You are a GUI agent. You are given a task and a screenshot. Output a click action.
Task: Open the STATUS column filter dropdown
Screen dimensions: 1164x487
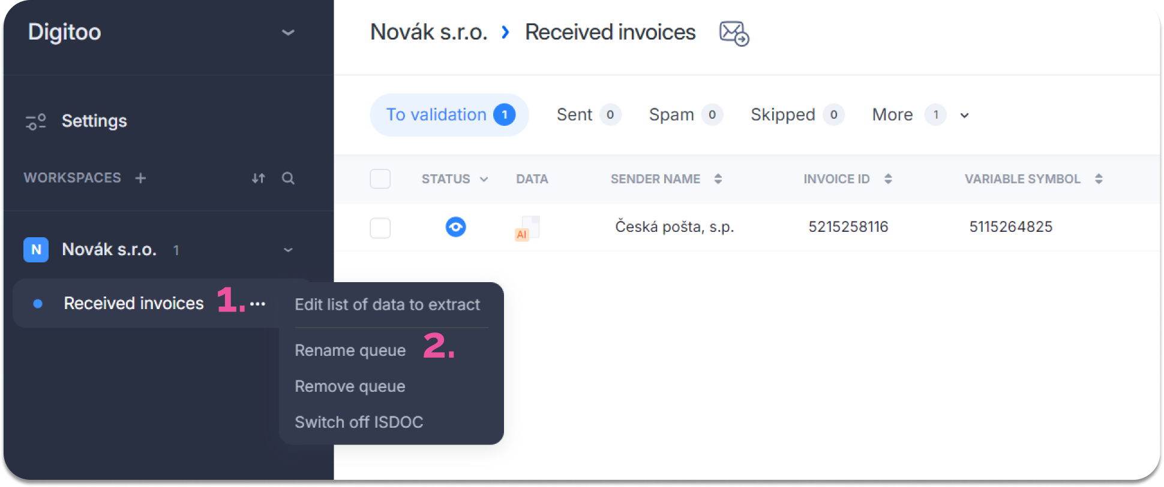(484, 179)
